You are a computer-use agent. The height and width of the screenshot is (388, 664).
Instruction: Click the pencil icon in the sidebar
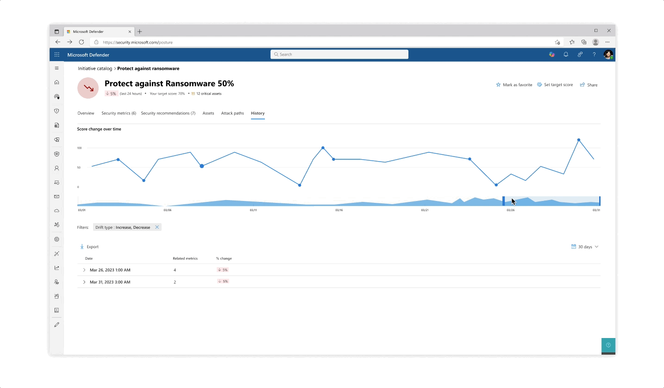[57, 325]
